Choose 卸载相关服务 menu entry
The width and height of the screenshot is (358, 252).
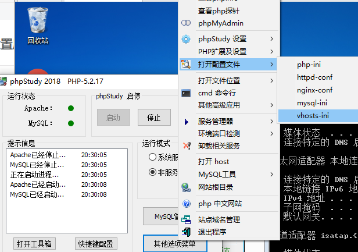[x=229, y=145]
